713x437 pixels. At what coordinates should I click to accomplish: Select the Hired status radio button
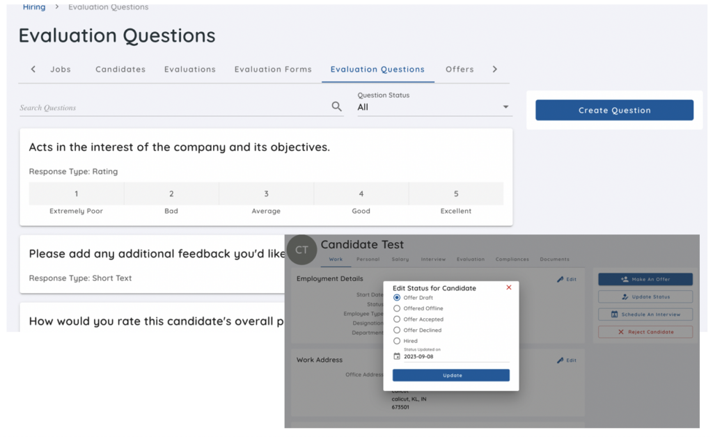click(397, 341)
